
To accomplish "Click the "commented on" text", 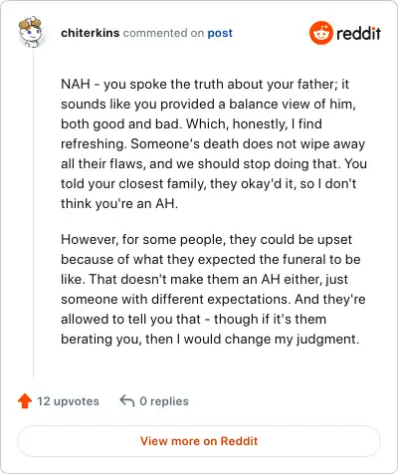I will click(x=163, y=33).
